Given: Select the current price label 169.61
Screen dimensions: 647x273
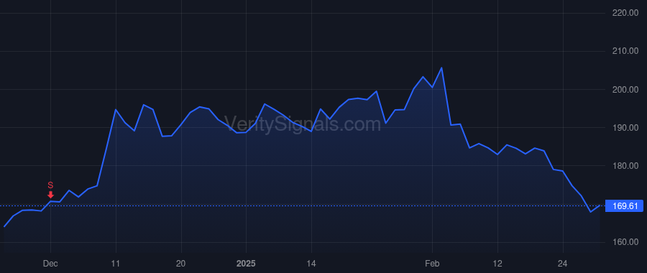Looking at the screenshot, I should tap(624, 205).
